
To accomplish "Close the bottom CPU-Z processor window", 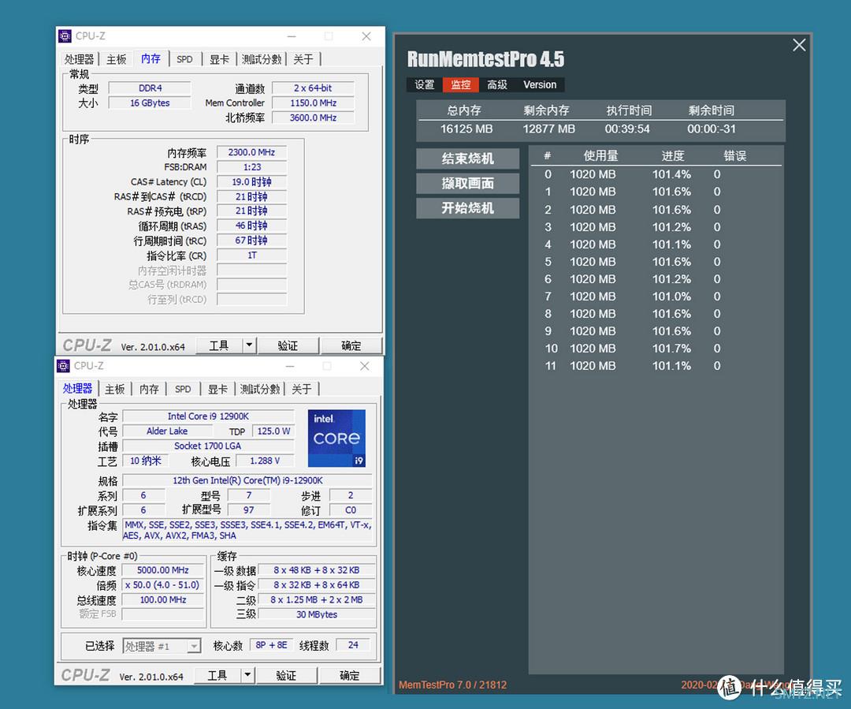I will (x=365, y=366).
